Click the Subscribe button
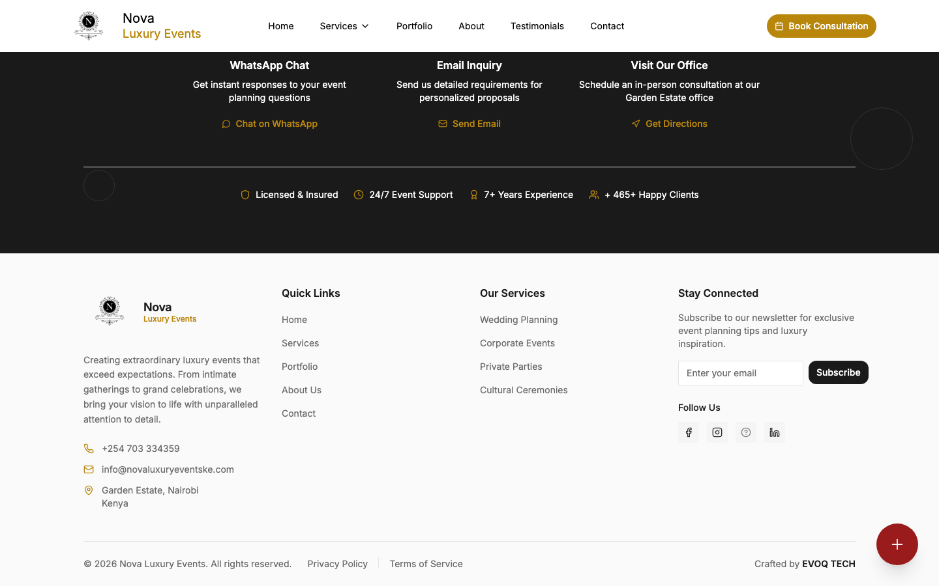This screenshot has height=586, width=939. pyautogui.click(x=839, y=372)
